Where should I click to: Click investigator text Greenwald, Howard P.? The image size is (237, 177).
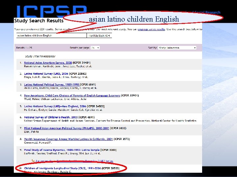(x=38, y=143)
